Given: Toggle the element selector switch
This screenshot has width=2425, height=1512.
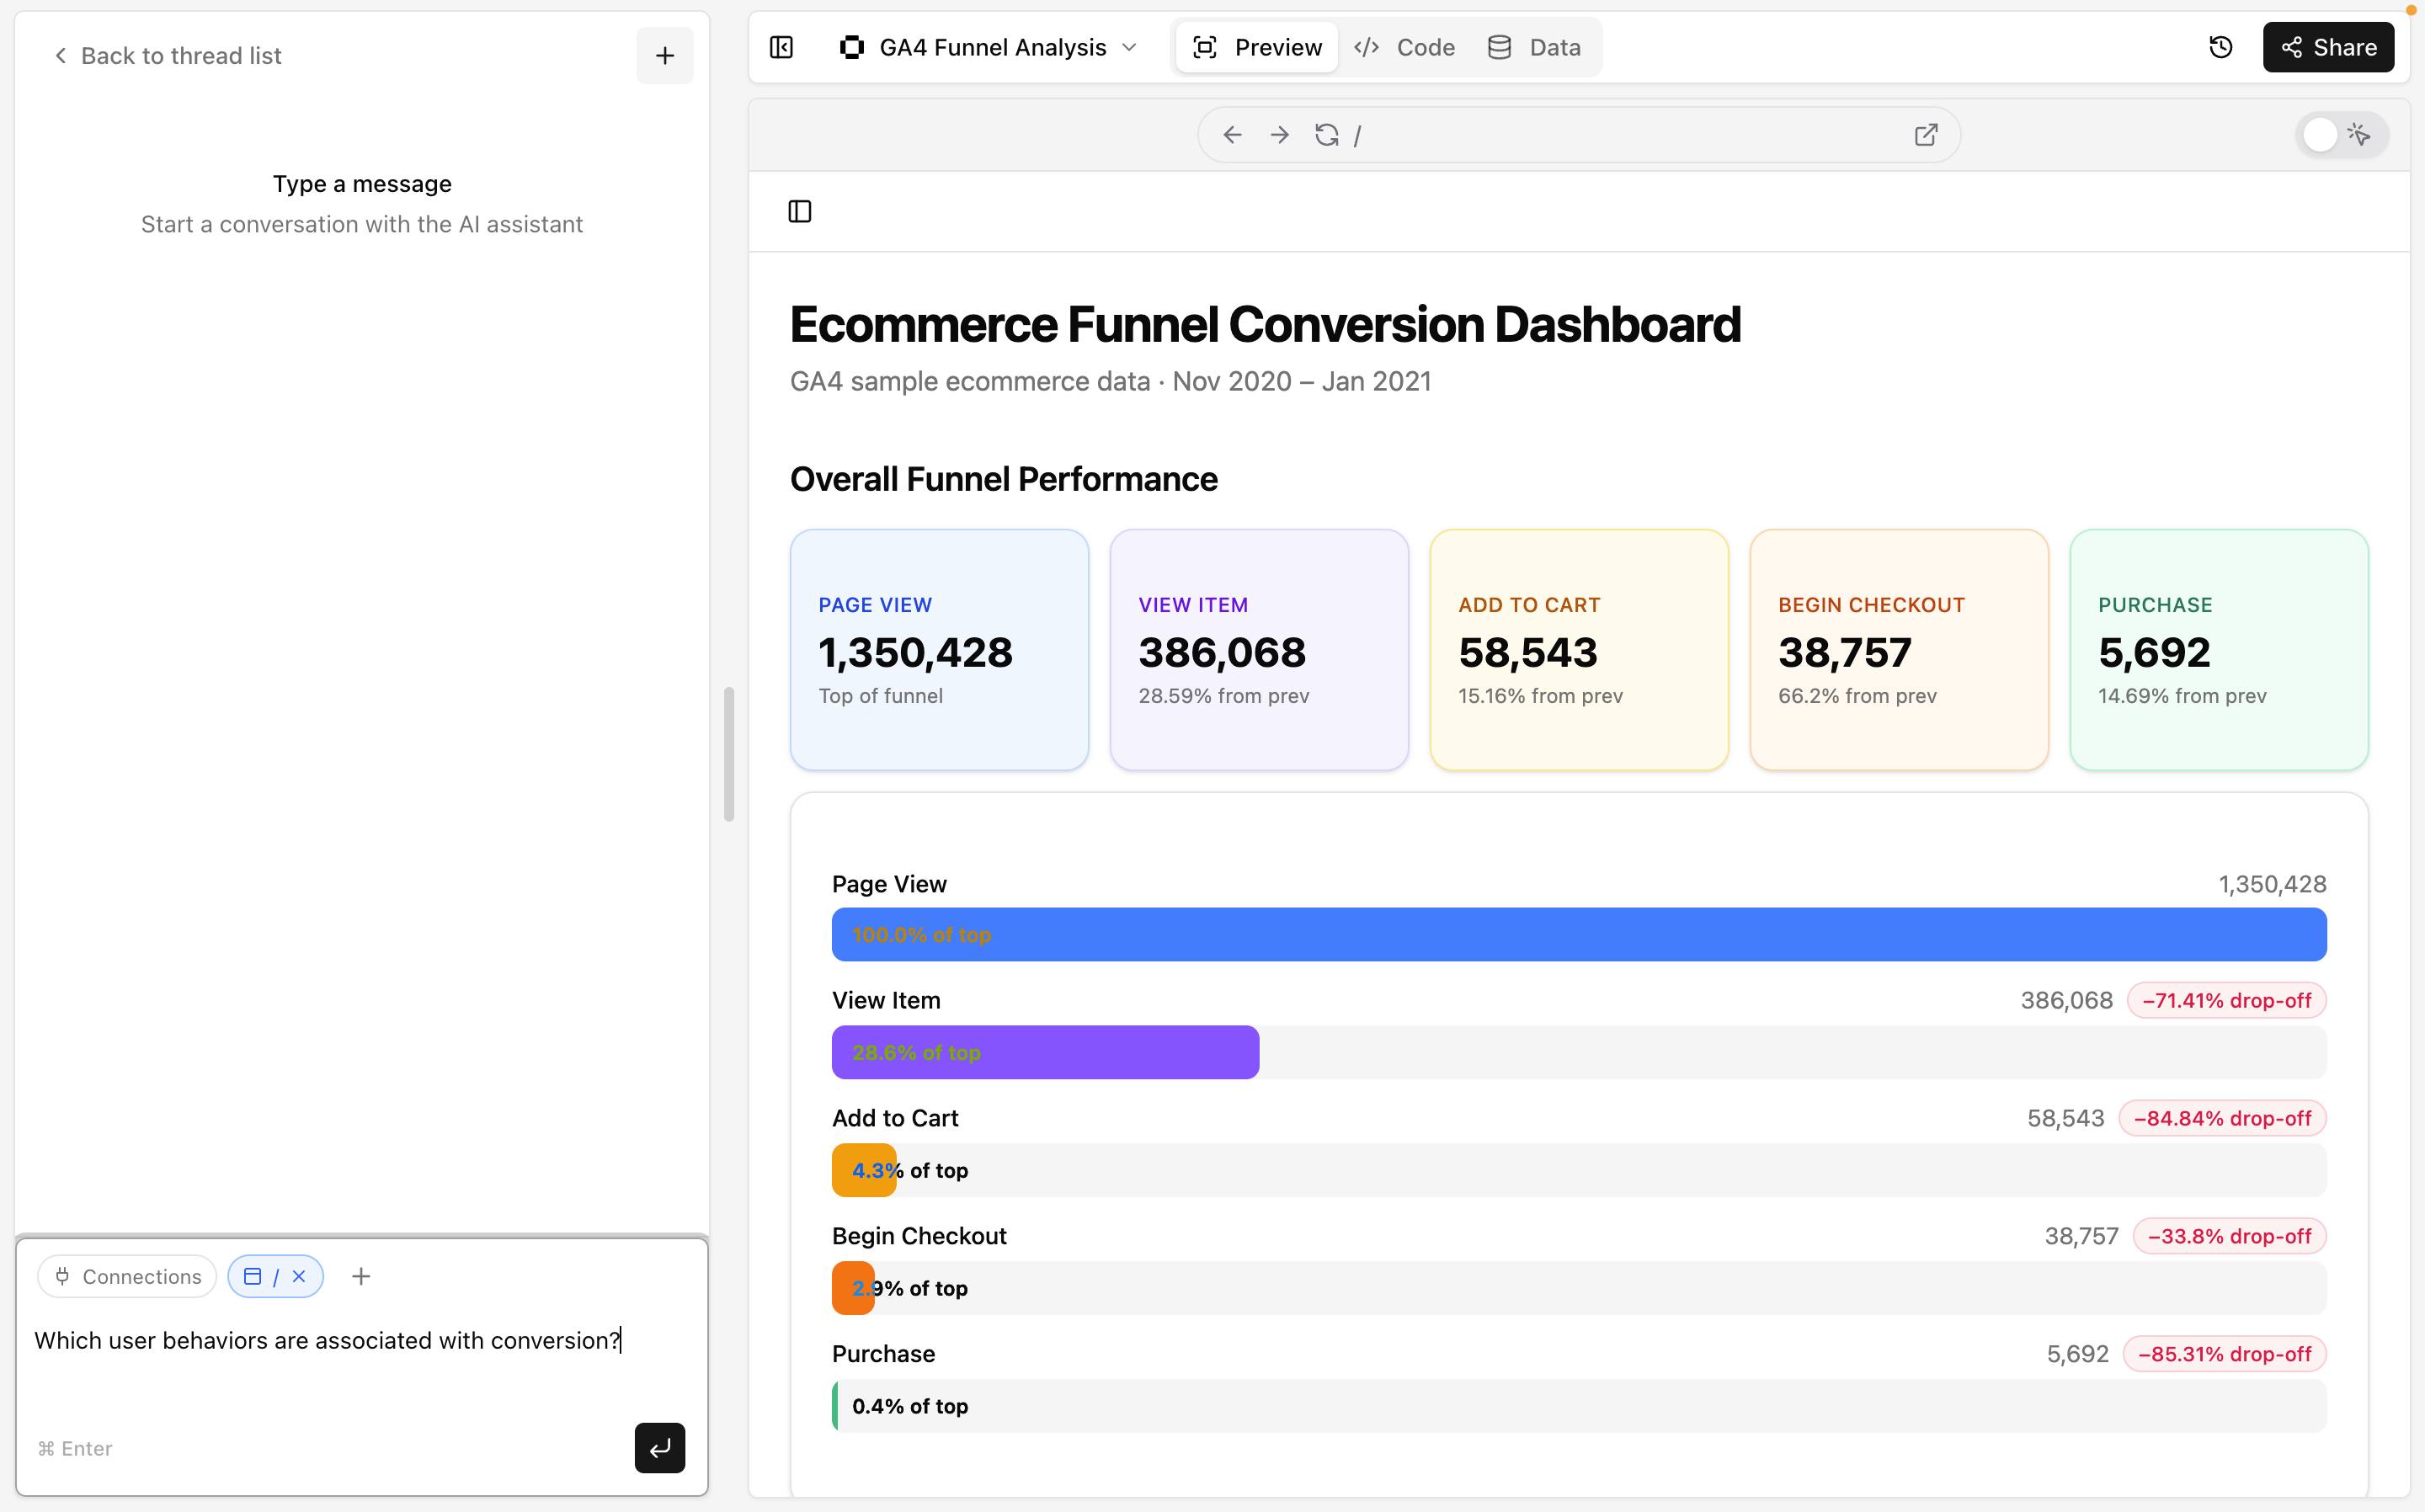Looking at the screenshot, I should (x=2339, y=135).
